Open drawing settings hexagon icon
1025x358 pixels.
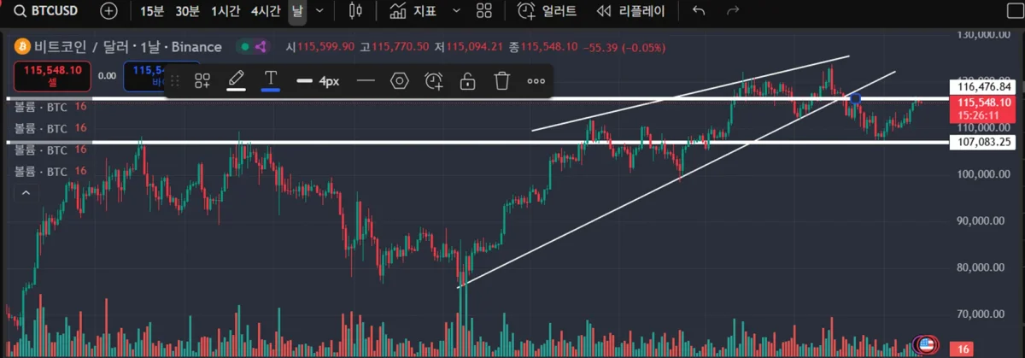coord(399,81)
